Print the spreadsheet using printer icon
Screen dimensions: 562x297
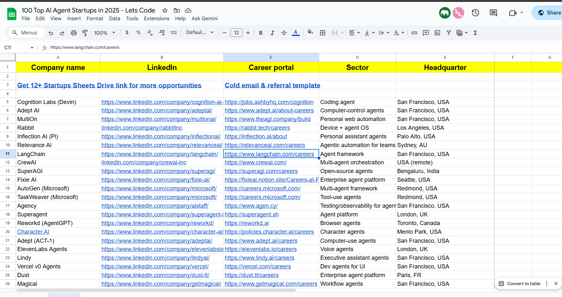coord(74,33)
